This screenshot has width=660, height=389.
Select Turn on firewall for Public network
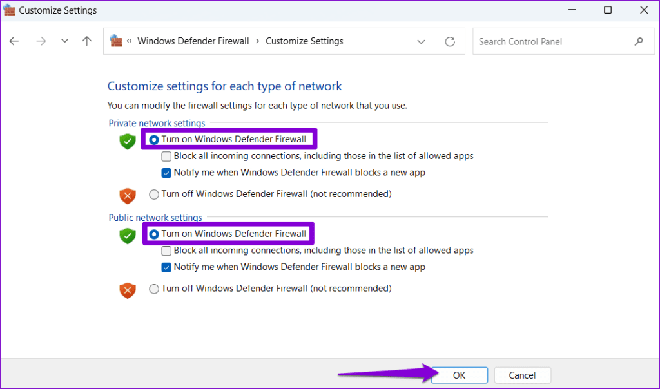coord(154,234)
